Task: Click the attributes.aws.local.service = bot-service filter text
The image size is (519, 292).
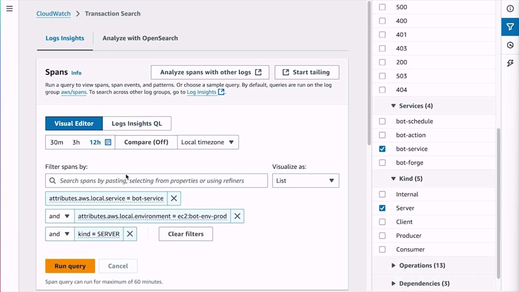Action: click(x=106, y=199)
